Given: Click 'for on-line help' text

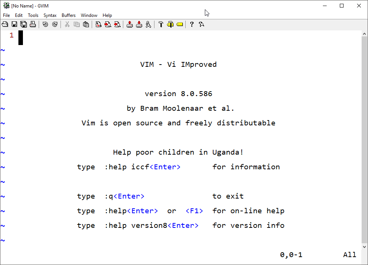Looking at the screenshot, I should 248,211.
